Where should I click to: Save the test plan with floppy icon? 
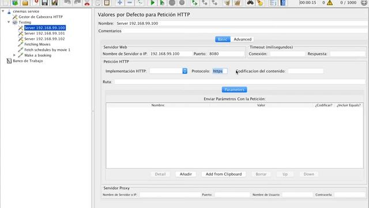tap(45, 2)
